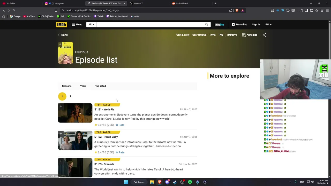This screenshot has width=331, height=186.
Task: Open the IMDb Menu
Action: 77,25
